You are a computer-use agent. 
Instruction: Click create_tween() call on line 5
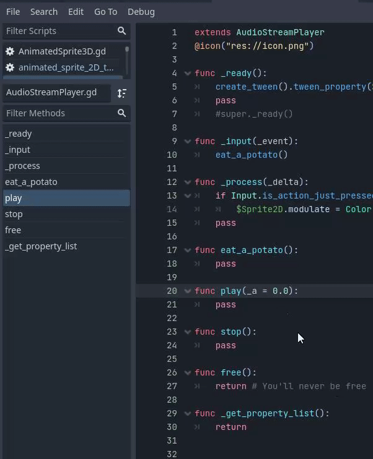pyautogui.click(x=252, y=87)
